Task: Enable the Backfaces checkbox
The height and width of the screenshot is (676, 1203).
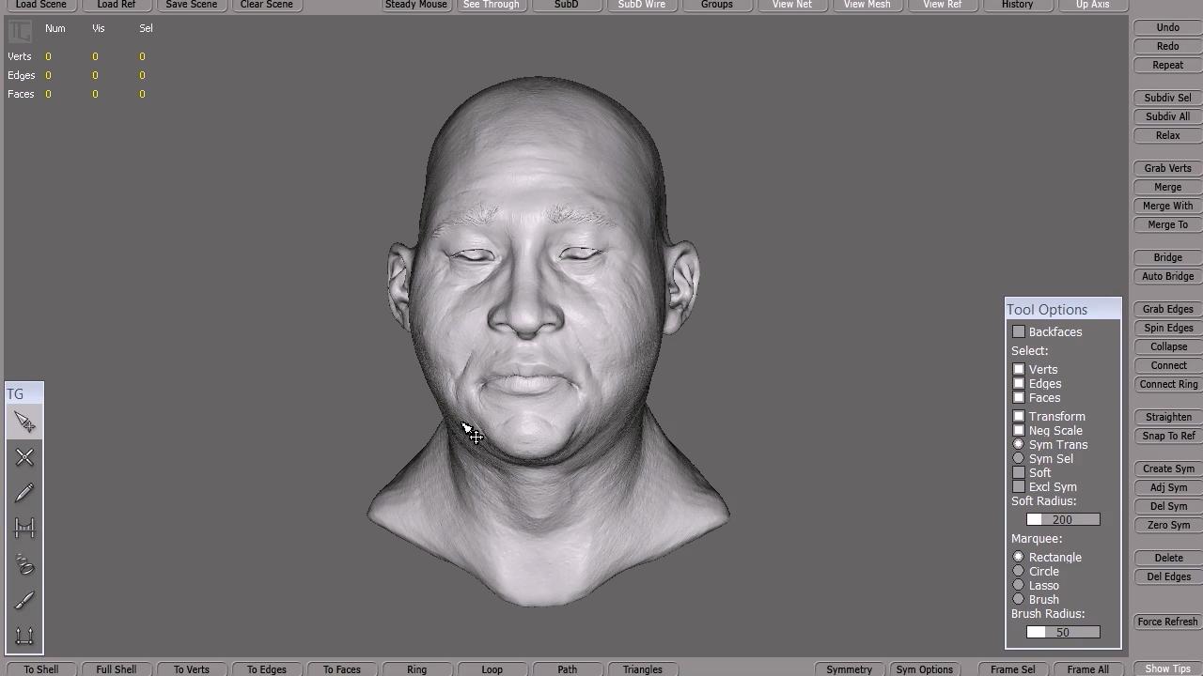Action: click(x=1019, y=332)
